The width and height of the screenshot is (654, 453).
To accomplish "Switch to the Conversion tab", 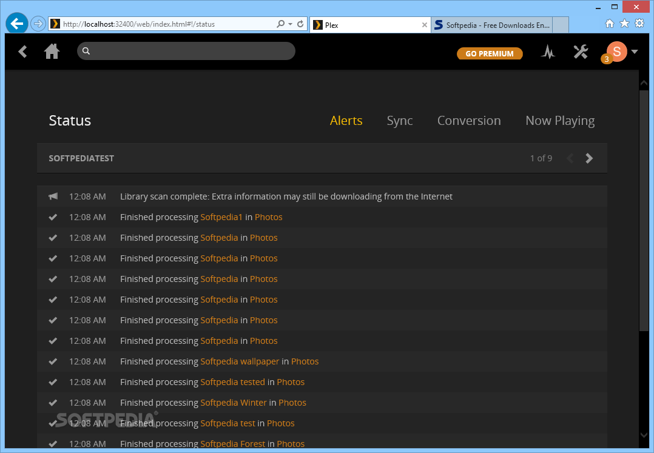I will [469, 121].
